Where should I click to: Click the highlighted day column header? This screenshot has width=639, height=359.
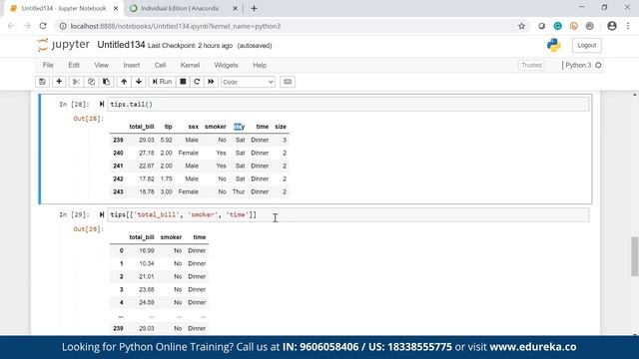pos(240,127)
